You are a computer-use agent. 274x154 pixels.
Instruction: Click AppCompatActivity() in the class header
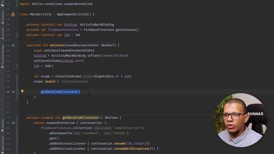point(74,14)
